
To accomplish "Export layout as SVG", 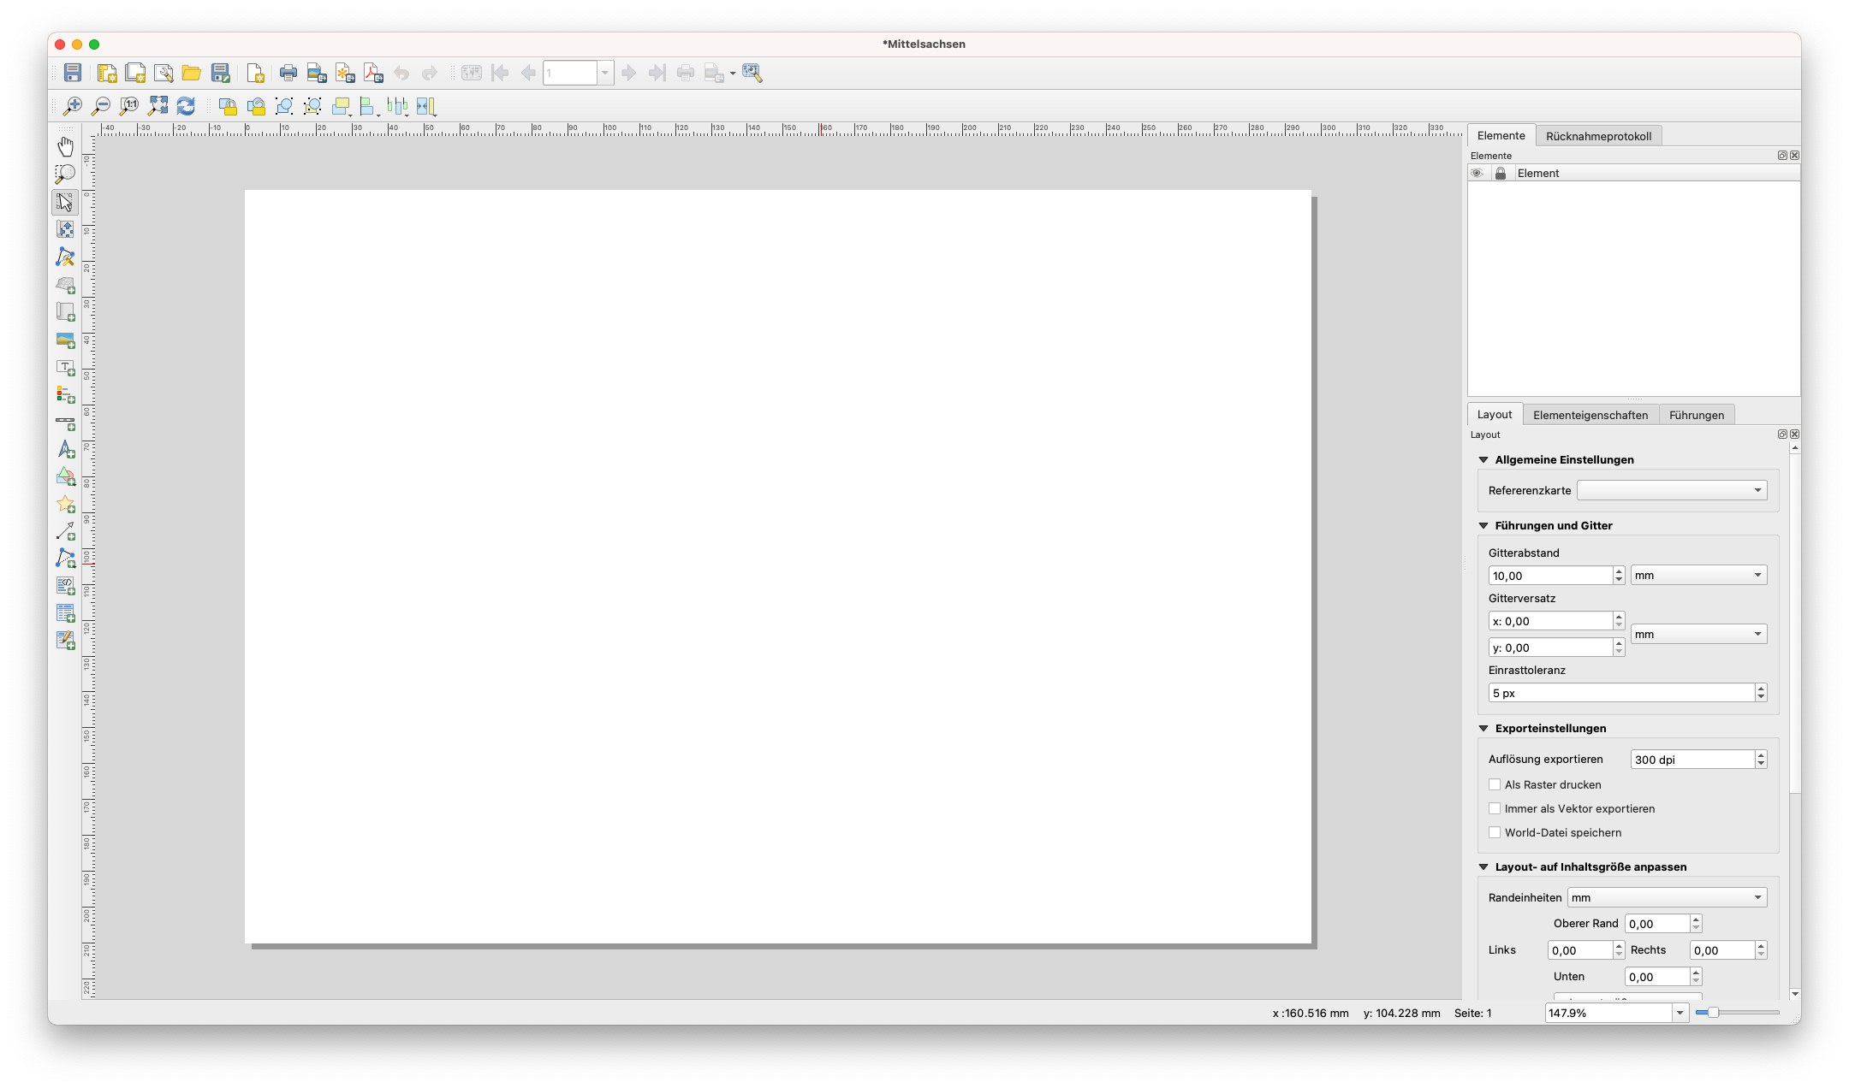I will pos(345,73).
